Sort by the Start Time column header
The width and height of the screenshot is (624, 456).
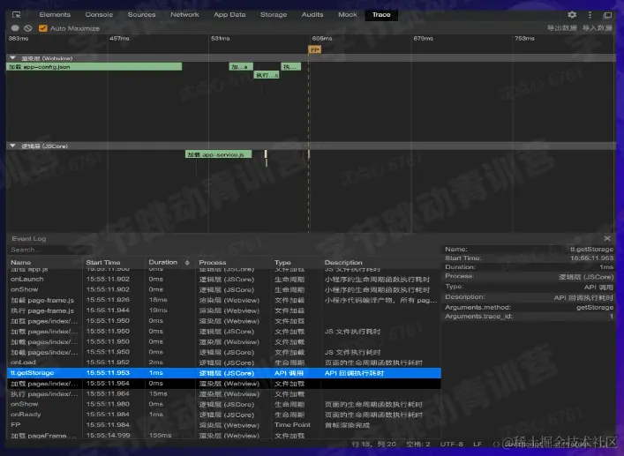[103, 262]
